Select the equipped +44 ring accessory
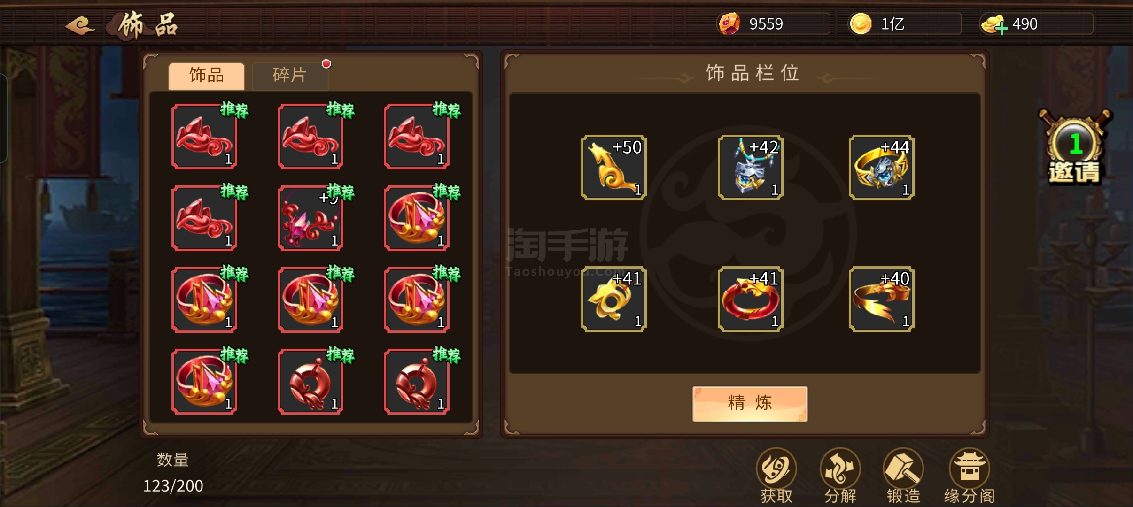 point(881,168)
